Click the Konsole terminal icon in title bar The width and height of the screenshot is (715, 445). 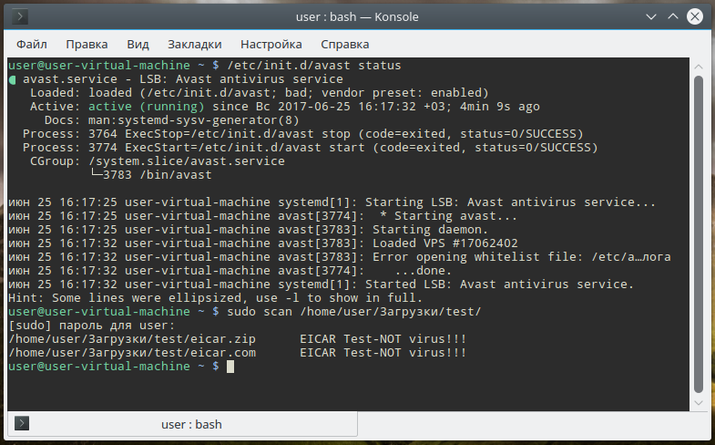20,17
